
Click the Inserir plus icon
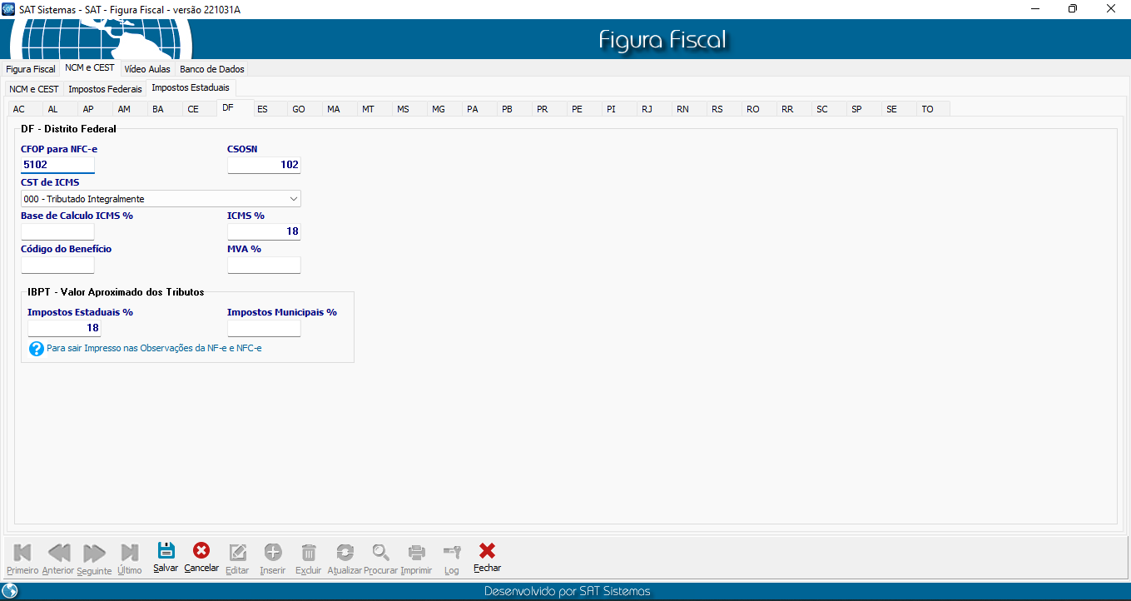[x=273, y=552]
